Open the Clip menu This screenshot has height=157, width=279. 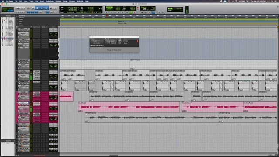[37, 1]
